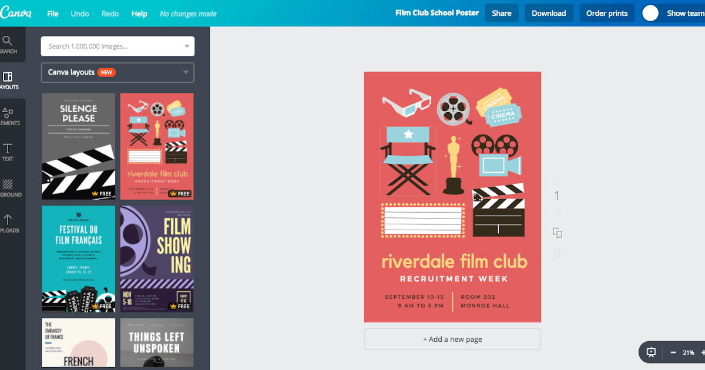705x370 pixels.
Task: Start presentation mode icon
Action: click(x=652, y=352)
